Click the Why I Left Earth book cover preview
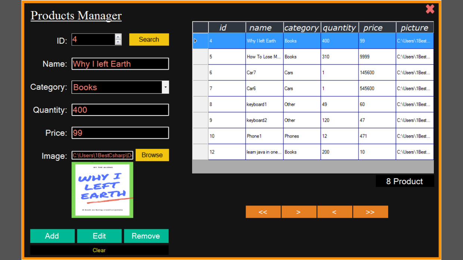 (x=102, y=190)
